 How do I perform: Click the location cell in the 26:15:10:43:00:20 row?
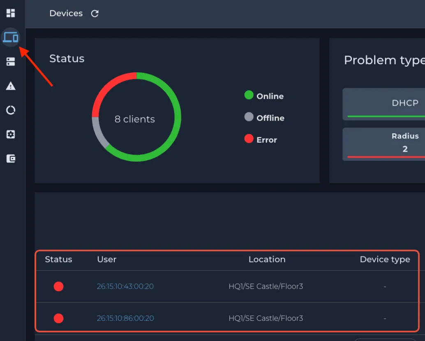click(x=266, y=286)
